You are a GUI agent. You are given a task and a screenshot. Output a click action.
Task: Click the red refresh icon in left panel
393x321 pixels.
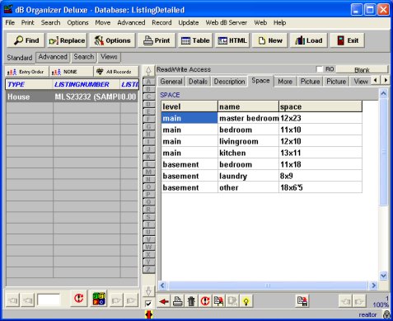[79, 299]
